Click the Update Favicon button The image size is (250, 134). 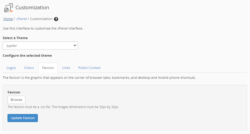(x=23, y=118)
